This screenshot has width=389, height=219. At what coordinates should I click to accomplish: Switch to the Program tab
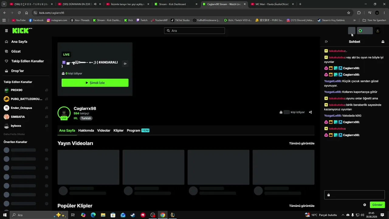(x=138, y=130)
